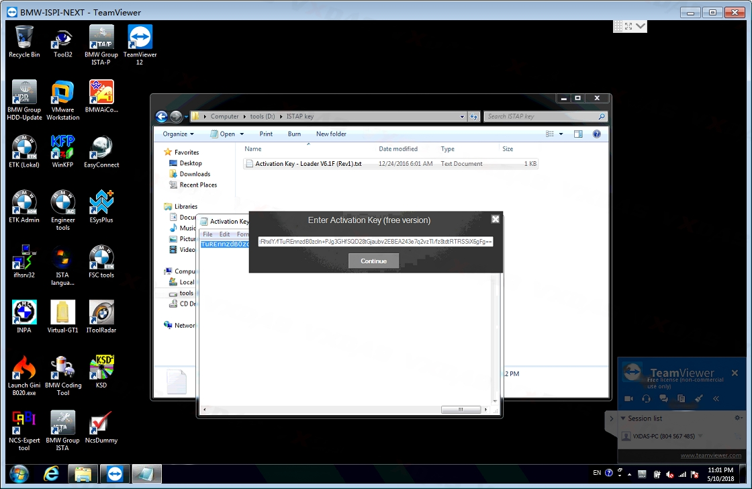Select the ifhsrv32 desktop icon
The image size is (752, 489).
(x=24, y=262)
